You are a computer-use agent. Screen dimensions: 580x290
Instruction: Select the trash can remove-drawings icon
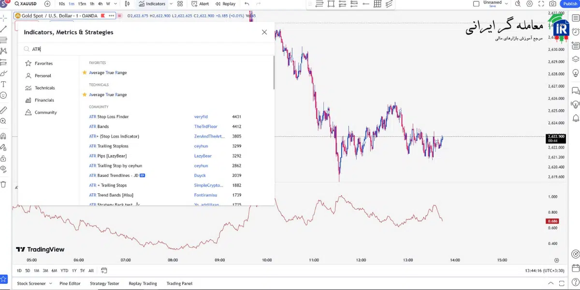(3, 184)
